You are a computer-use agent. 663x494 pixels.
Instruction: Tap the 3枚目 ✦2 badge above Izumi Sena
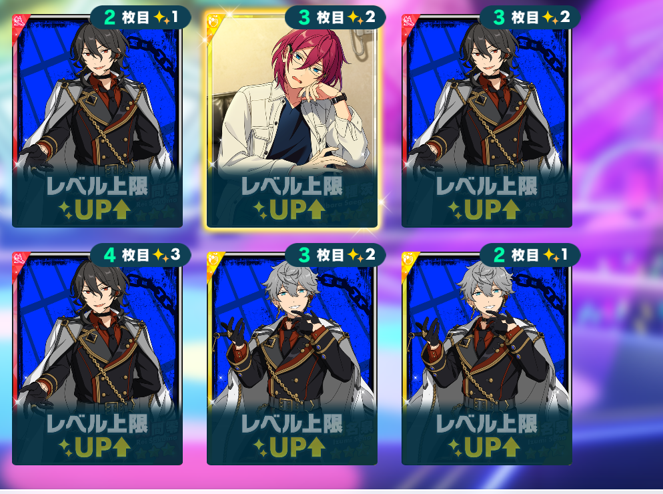point(336,255)
